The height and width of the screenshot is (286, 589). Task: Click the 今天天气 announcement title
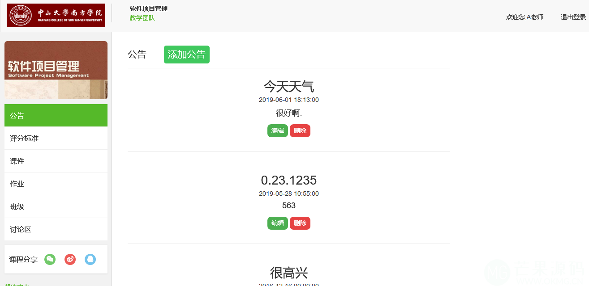[288, 86]
